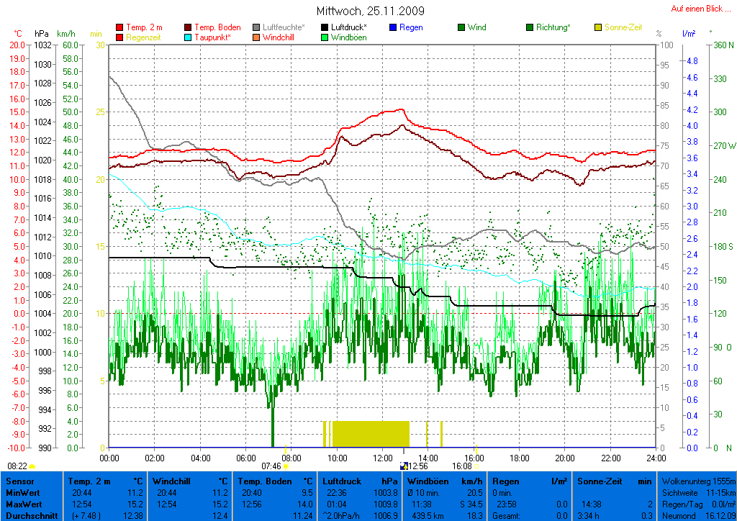Click the Luftdruck hPa table header
Screen dimensions: 737x521
click(x=360, y=481)
